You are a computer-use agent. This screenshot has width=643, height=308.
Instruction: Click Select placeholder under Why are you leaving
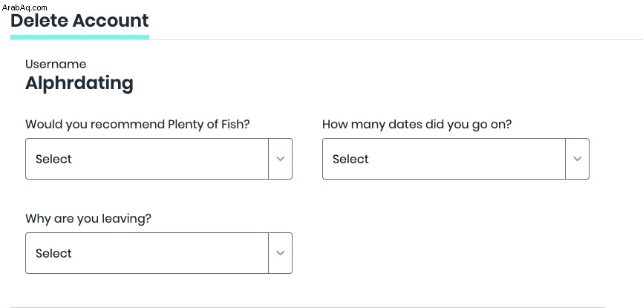click(x=53, y=253)
